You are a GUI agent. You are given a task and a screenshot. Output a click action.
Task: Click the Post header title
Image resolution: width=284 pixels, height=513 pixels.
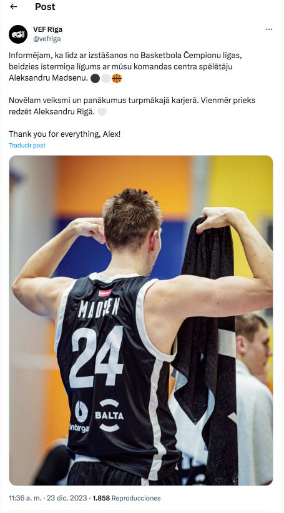45,7
